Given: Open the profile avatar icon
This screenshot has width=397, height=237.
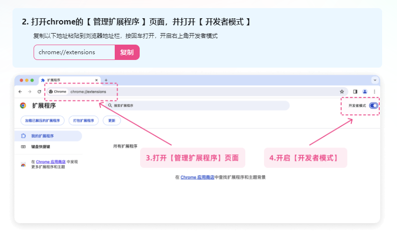Looking at the screenshot, I should pos(365,92).
